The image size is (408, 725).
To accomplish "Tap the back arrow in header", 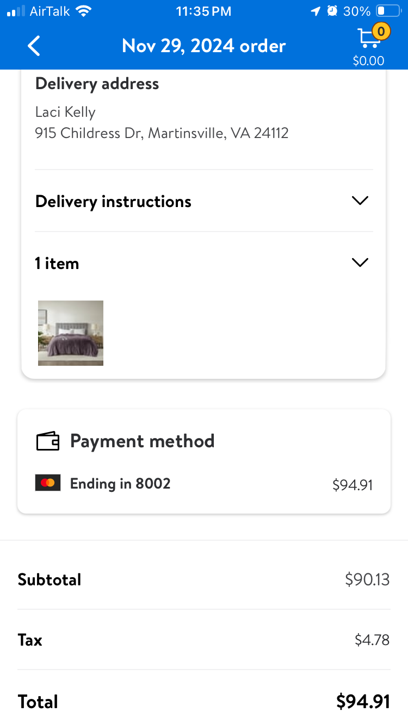I will click(x=34, y=46).
